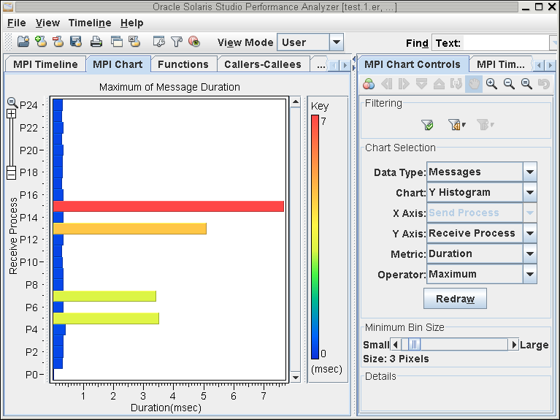Open the Operator dropdown
The height and width of the screenshot is (420, 560).
pos(530,274)
